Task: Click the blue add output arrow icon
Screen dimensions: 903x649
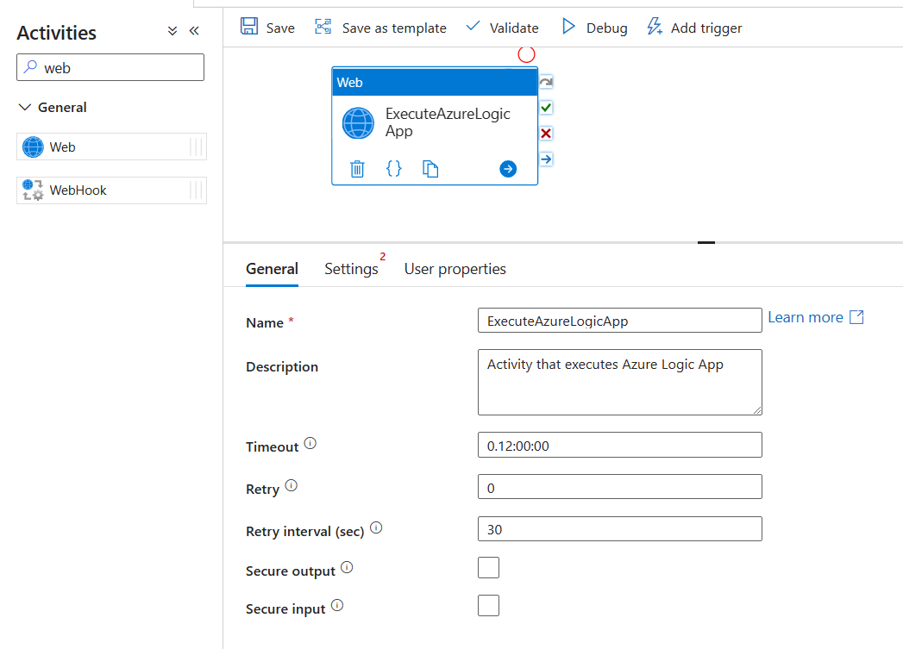Action: (x=508, y=169)
